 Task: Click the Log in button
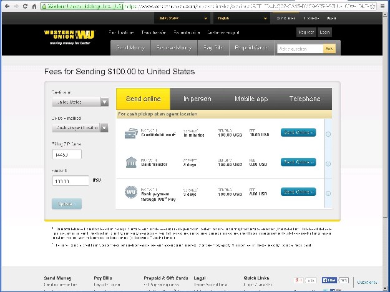pyautogui.click(x=325, y=32)
